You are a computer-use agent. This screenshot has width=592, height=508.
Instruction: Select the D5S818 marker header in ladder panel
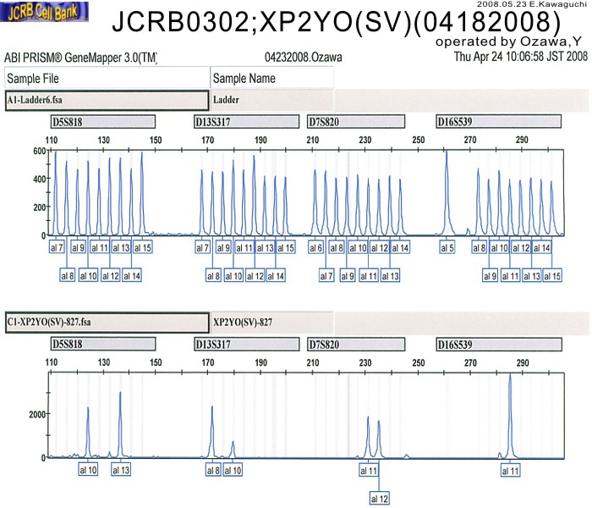pos(102,122)
